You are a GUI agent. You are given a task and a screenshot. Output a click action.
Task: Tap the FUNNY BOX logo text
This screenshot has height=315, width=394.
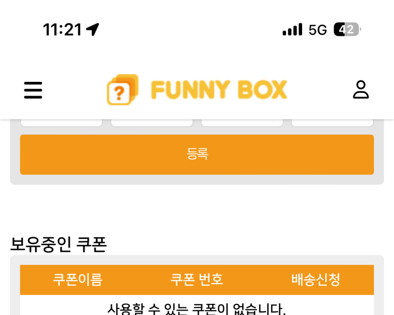click(x=219, y=90)
